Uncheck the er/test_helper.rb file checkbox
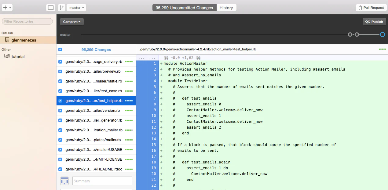This screenshot has width=388, height=190. click(60, 101)
